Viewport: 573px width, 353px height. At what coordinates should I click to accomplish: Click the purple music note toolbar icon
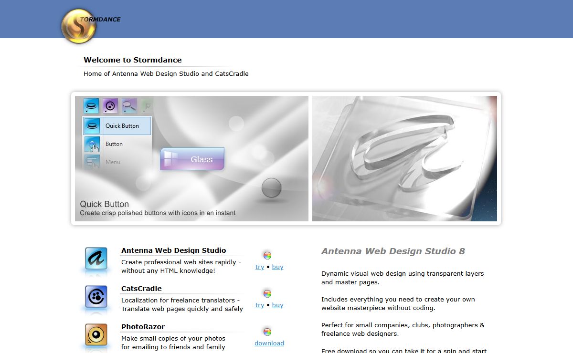click(x=110, y=105)
